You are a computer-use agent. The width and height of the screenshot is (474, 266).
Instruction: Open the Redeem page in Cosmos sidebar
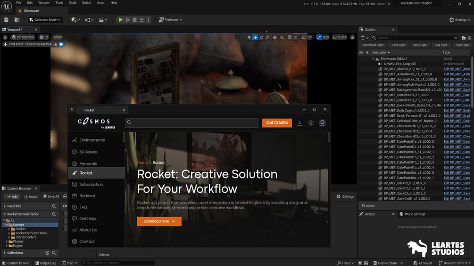pyautogui.click(x=87, y=196)
